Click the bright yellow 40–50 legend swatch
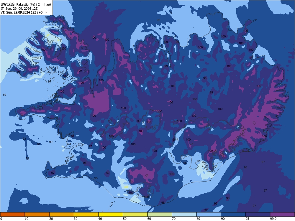The image size is (295, 221). [x=111, y=215]
